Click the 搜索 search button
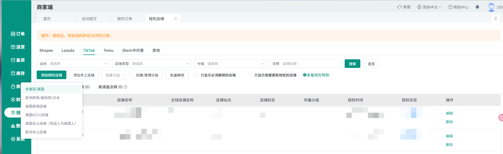The image size is (503, 154). click(x=353, y=64)
